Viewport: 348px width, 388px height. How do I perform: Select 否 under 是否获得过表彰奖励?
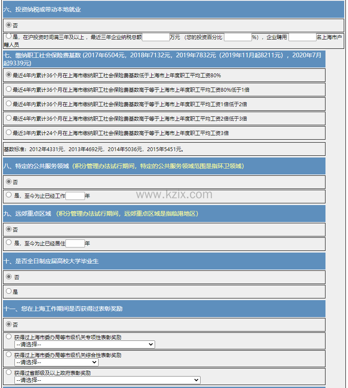8,324
